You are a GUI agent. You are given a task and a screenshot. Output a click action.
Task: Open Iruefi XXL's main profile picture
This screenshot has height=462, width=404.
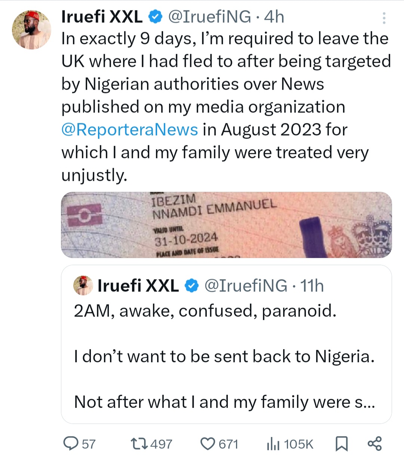click(31, 30)
